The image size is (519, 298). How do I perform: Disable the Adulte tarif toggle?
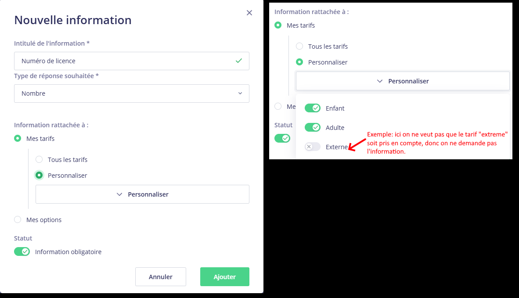pyautogui.click(x=313, y=127)
